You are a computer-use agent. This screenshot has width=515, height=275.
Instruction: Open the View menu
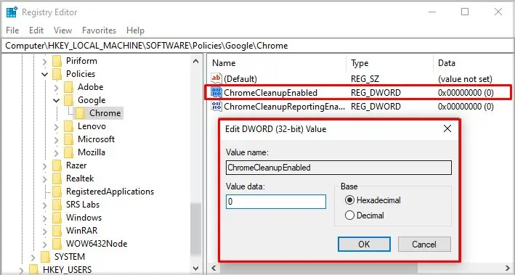(x=62, y=30)
